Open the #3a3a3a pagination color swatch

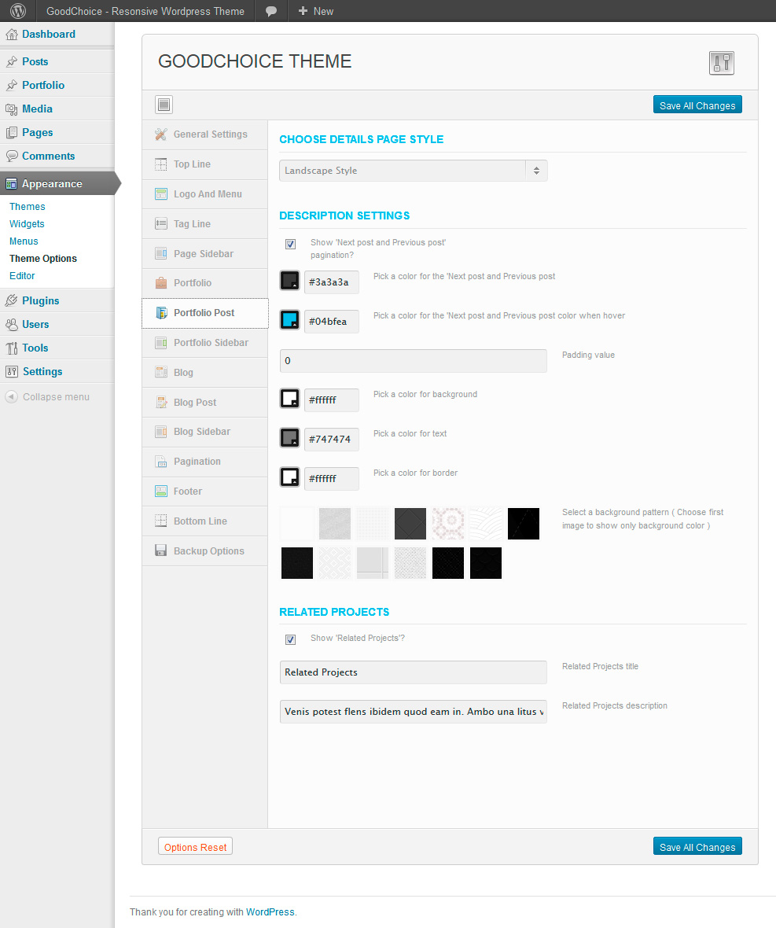click(290, 281)
